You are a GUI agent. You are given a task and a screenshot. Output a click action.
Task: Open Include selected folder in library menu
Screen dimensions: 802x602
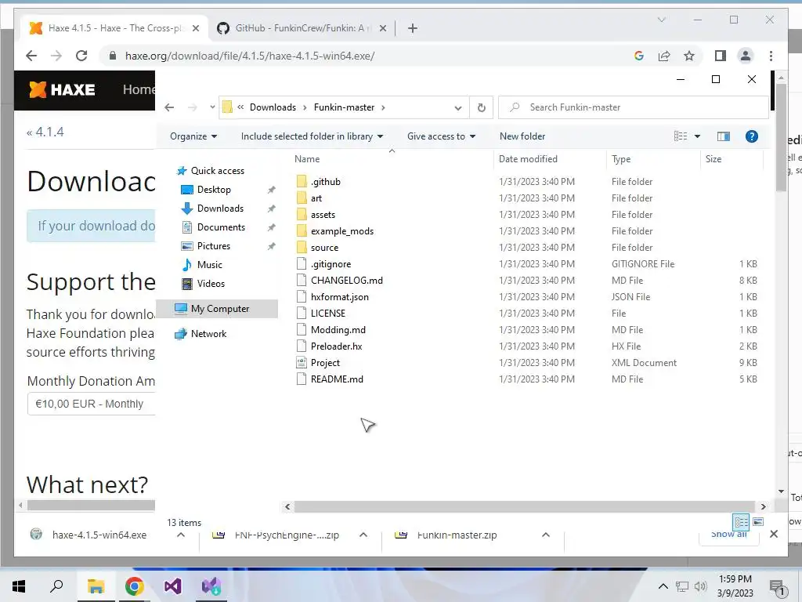(x=312, y=136)
